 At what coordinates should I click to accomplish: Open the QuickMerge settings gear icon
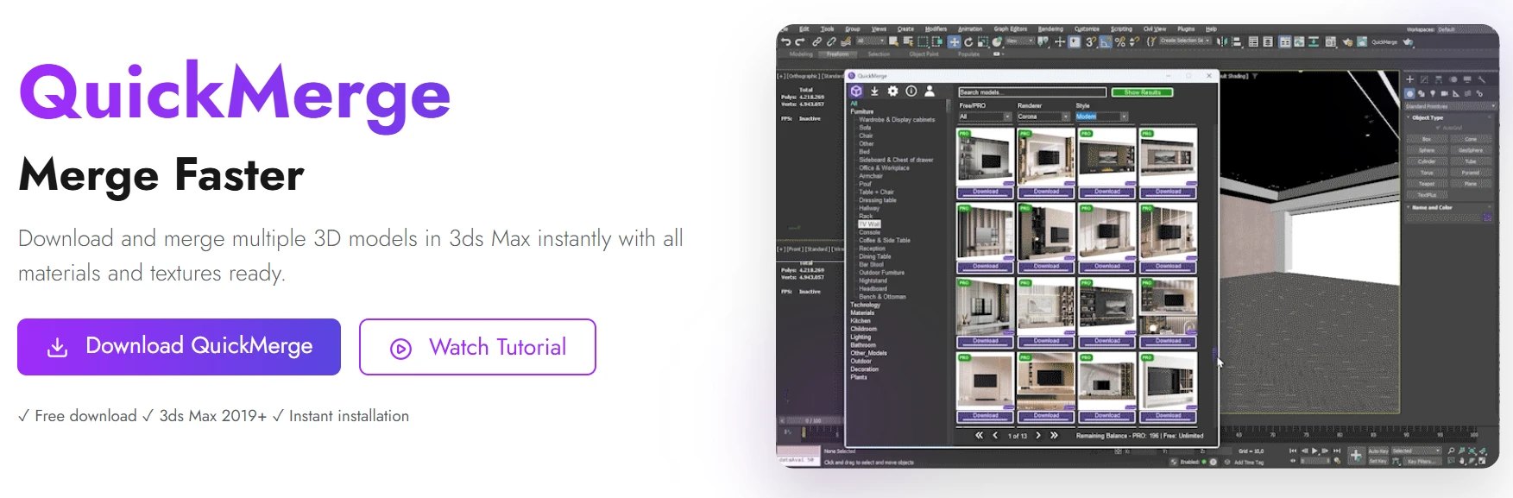[x=892, y=91]
